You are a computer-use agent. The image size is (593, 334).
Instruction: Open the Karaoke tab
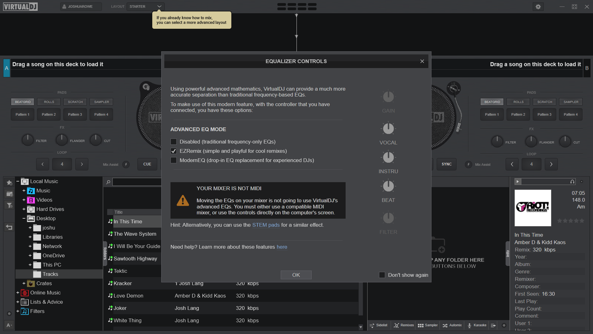coord(477,325)
